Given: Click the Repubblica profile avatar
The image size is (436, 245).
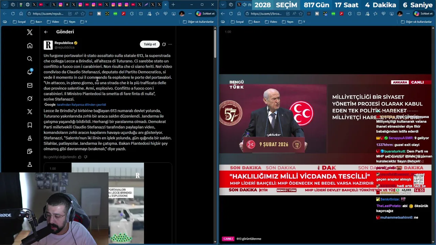Looking at the screenshot, I should (48, 45).
